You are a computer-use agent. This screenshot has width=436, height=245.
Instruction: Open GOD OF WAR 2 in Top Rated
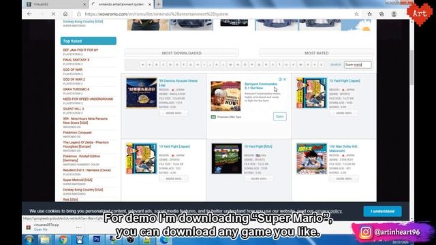[x=74, y=80]
